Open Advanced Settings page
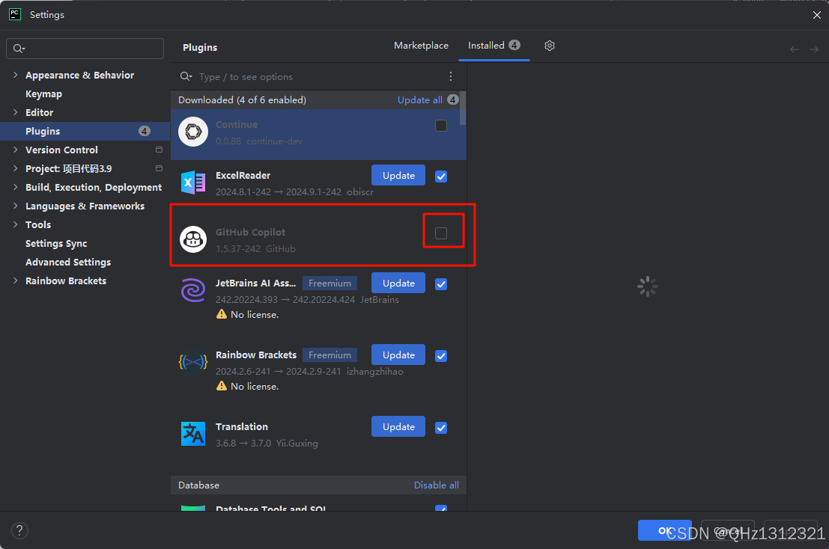 tap(68, 263)
